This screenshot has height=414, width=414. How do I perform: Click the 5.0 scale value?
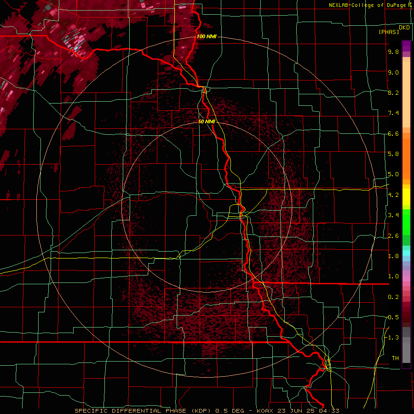pyautogui.click(x=393, y=174)
